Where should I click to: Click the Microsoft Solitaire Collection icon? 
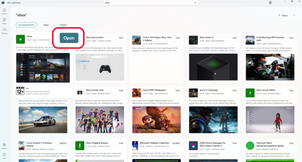click(135, 146)
